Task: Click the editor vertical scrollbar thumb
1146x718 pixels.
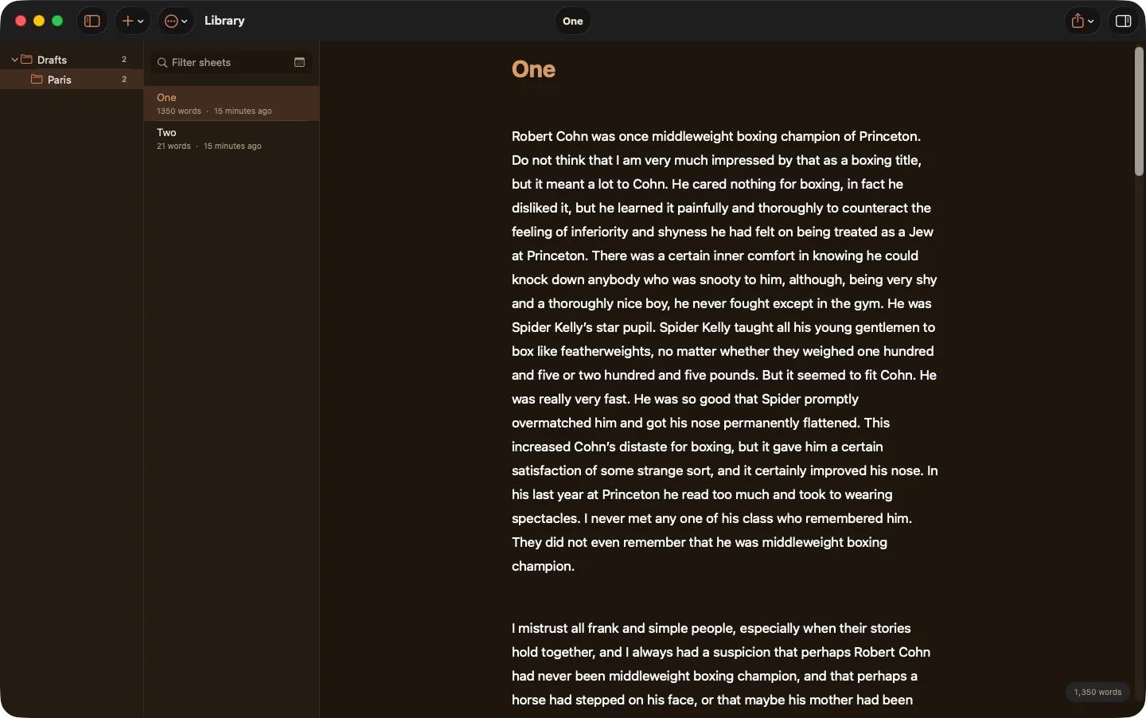Action: click(x=1139, y=111)
